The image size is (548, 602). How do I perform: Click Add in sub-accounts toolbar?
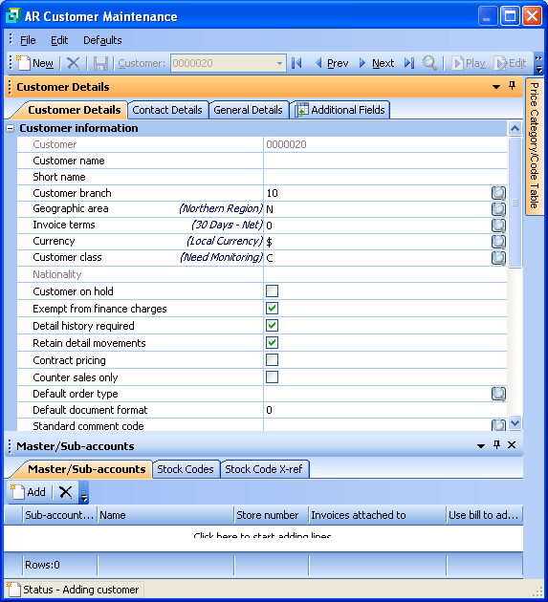click(29, 492)
